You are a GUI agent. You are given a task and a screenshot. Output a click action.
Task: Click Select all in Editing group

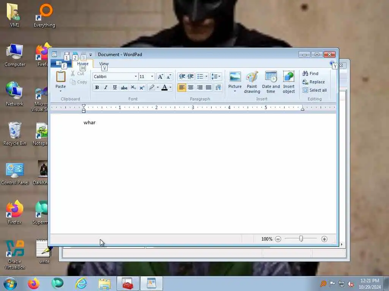[315, 90]
